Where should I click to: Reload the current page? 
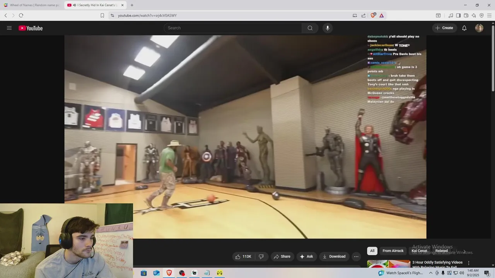pyautogui.click(x=21, y=15)
